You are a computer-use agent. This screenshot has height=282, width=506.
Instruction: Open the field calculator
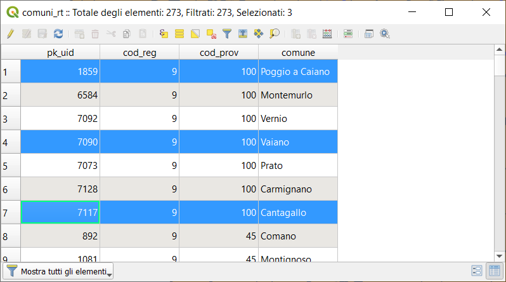[x=327, y=34]
